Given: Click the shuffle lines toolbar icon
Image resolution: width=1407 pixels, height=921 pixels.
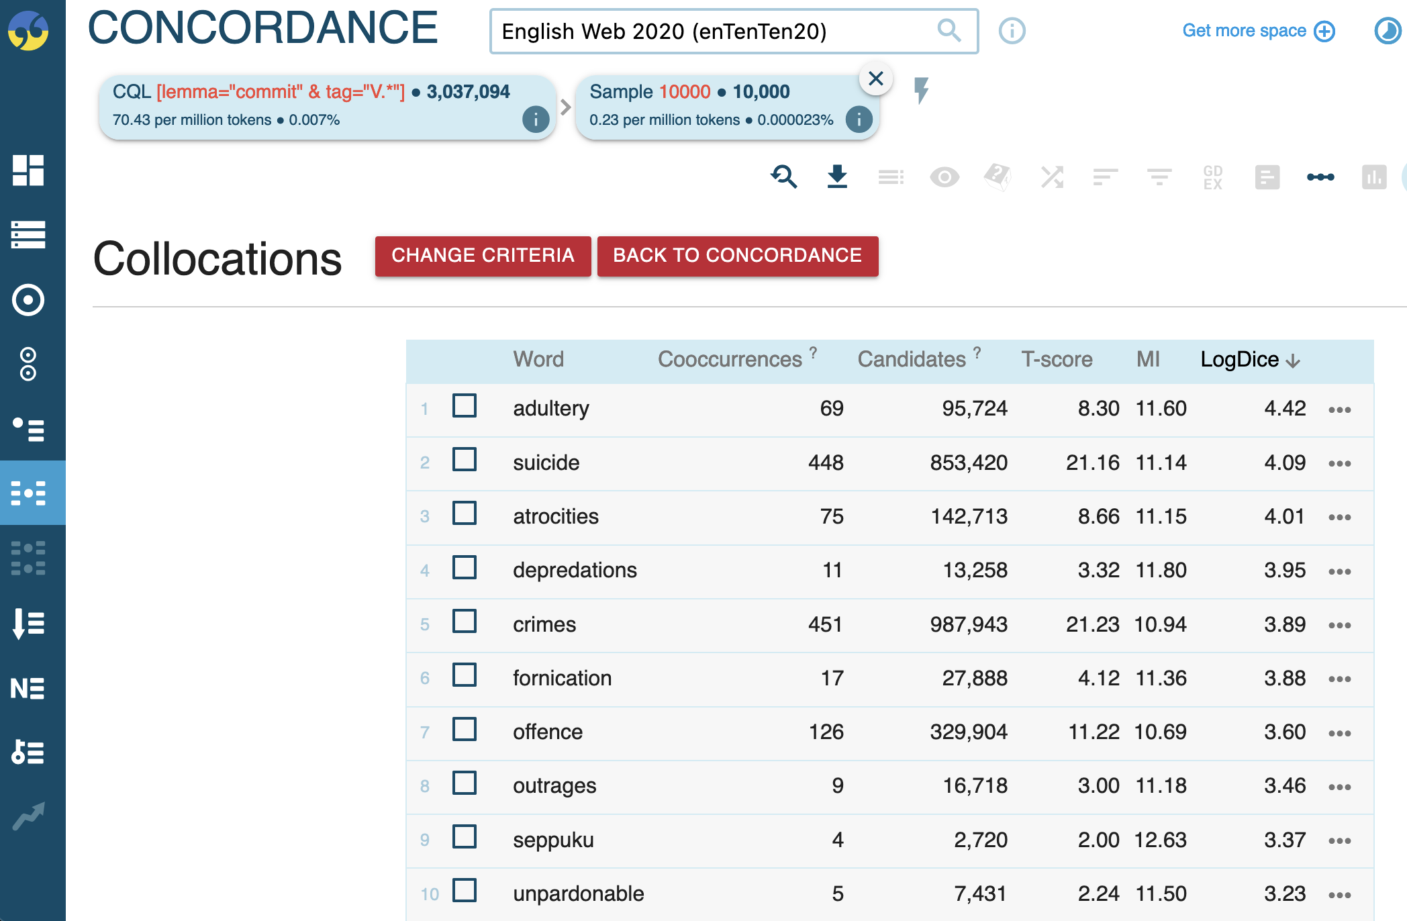Looking at the screenshot, I should click(1052, 177).
